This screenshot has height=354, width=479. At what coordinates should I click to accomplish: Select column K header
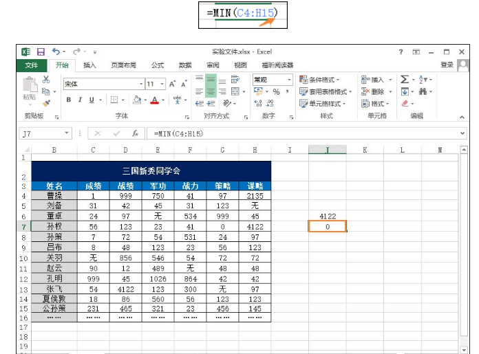click(365, 150)
